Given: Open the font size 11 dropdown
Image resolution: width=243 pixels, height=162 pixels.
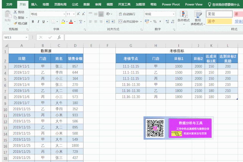Looking at the screenshot, I should tap(74, 14).
